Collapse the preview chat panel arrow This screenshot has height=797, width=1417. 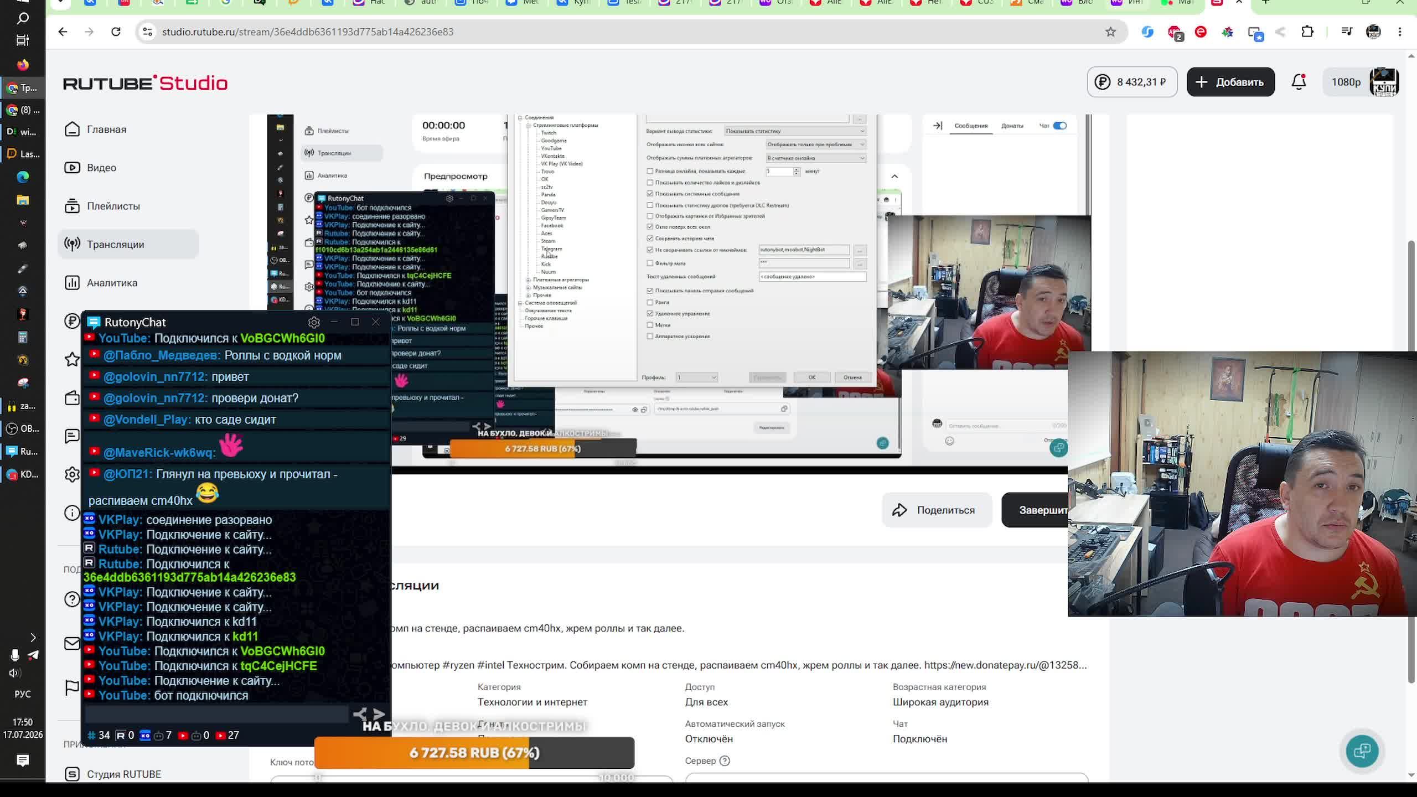tap(937, 126)
